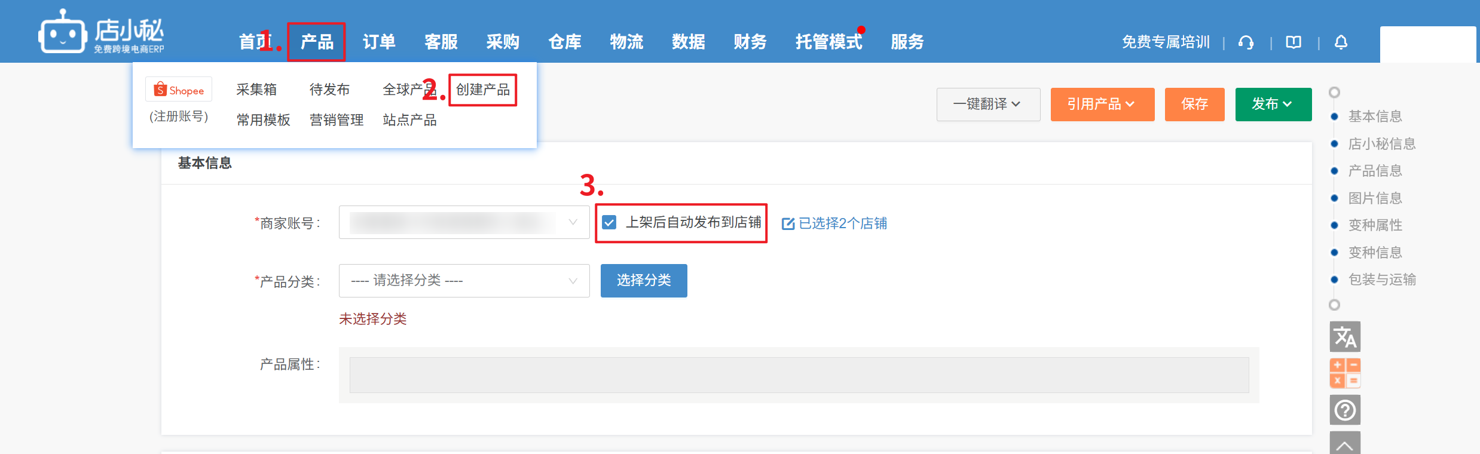Click the question mark help icon

1345,410
